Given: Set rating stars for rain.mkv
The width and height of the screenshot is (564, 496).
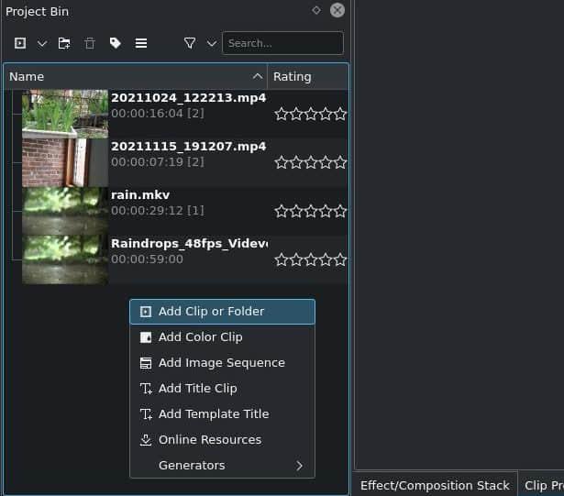Looking at the screenshot, I should click(x=311, y=211).
